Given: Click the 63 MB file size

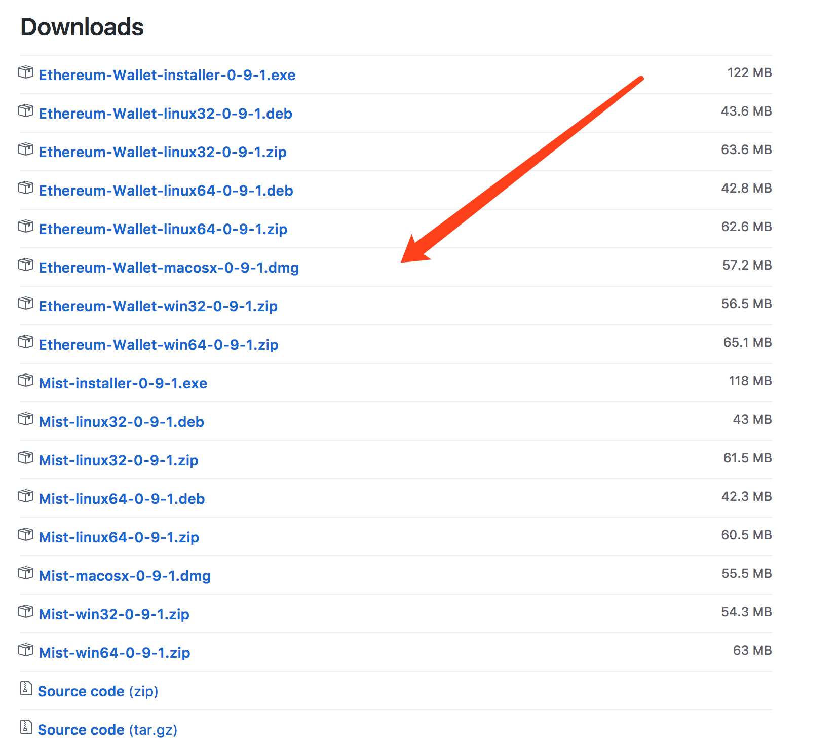Looking at the screenshot, I should 752,650.
